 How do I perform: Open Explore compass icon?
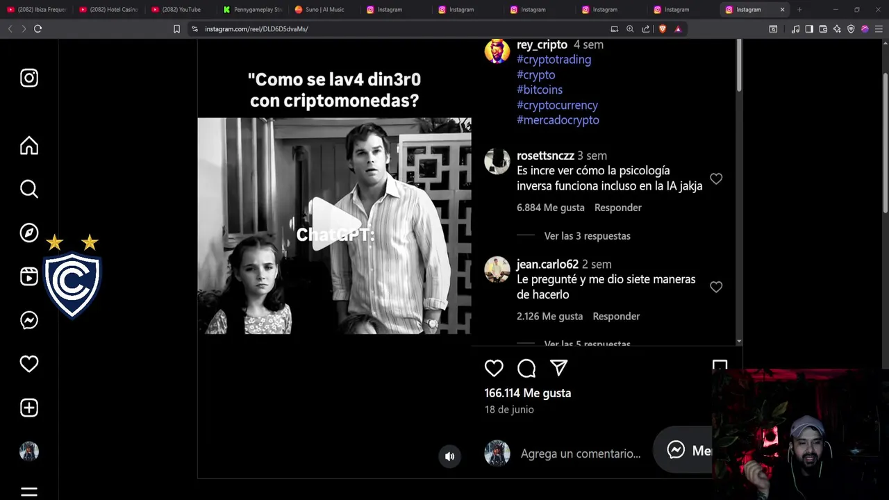click(29, 233)
